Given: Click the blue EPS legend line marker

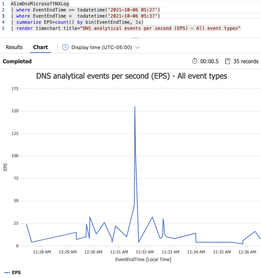Looking at the screenshot, I should pos(6,273).
